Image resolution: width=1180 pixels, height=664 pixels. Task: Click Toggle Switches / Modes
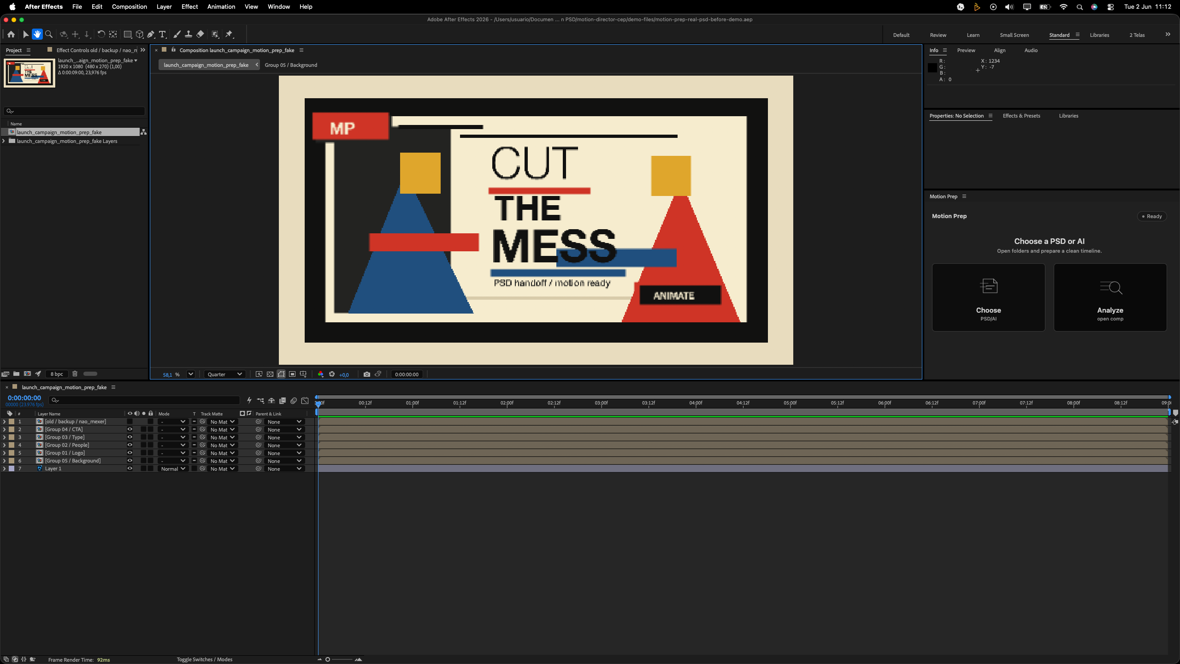[x=204, y=659]
